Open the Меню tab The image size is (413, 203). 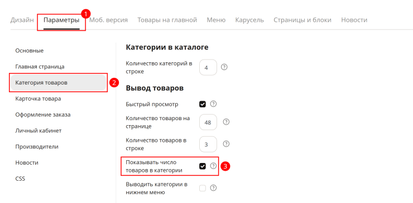[x=216, y=20]
